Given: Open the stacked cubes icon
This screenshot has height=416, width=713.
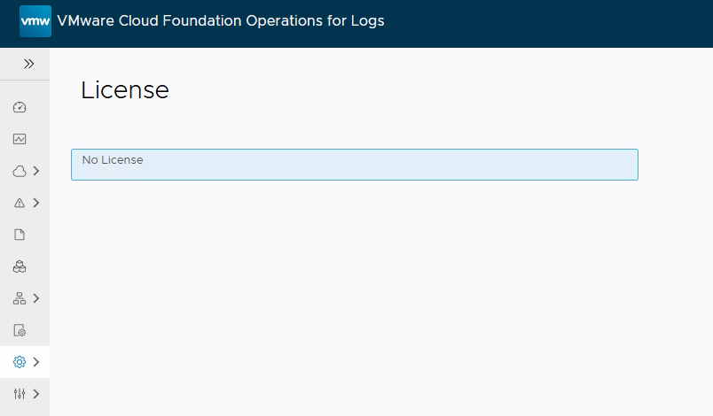Looking at the screenshot, I should (20, 266).
